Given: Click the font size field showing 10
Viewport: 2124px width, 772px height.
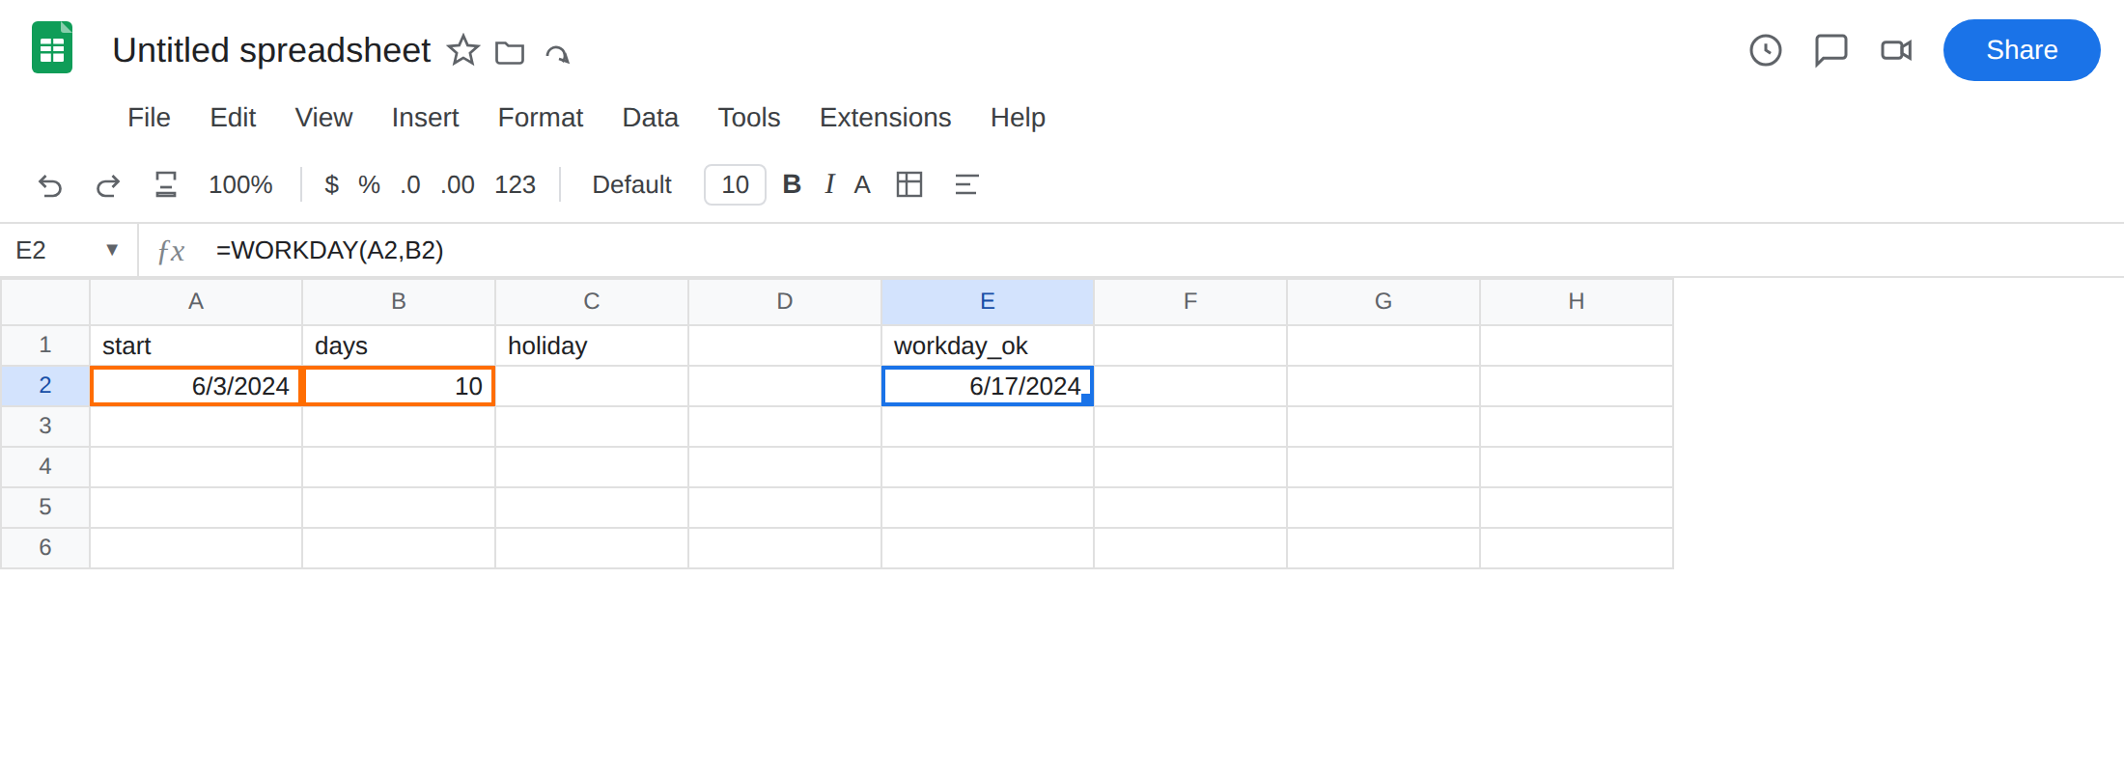Looking at the screenshot, I should 735,184.
